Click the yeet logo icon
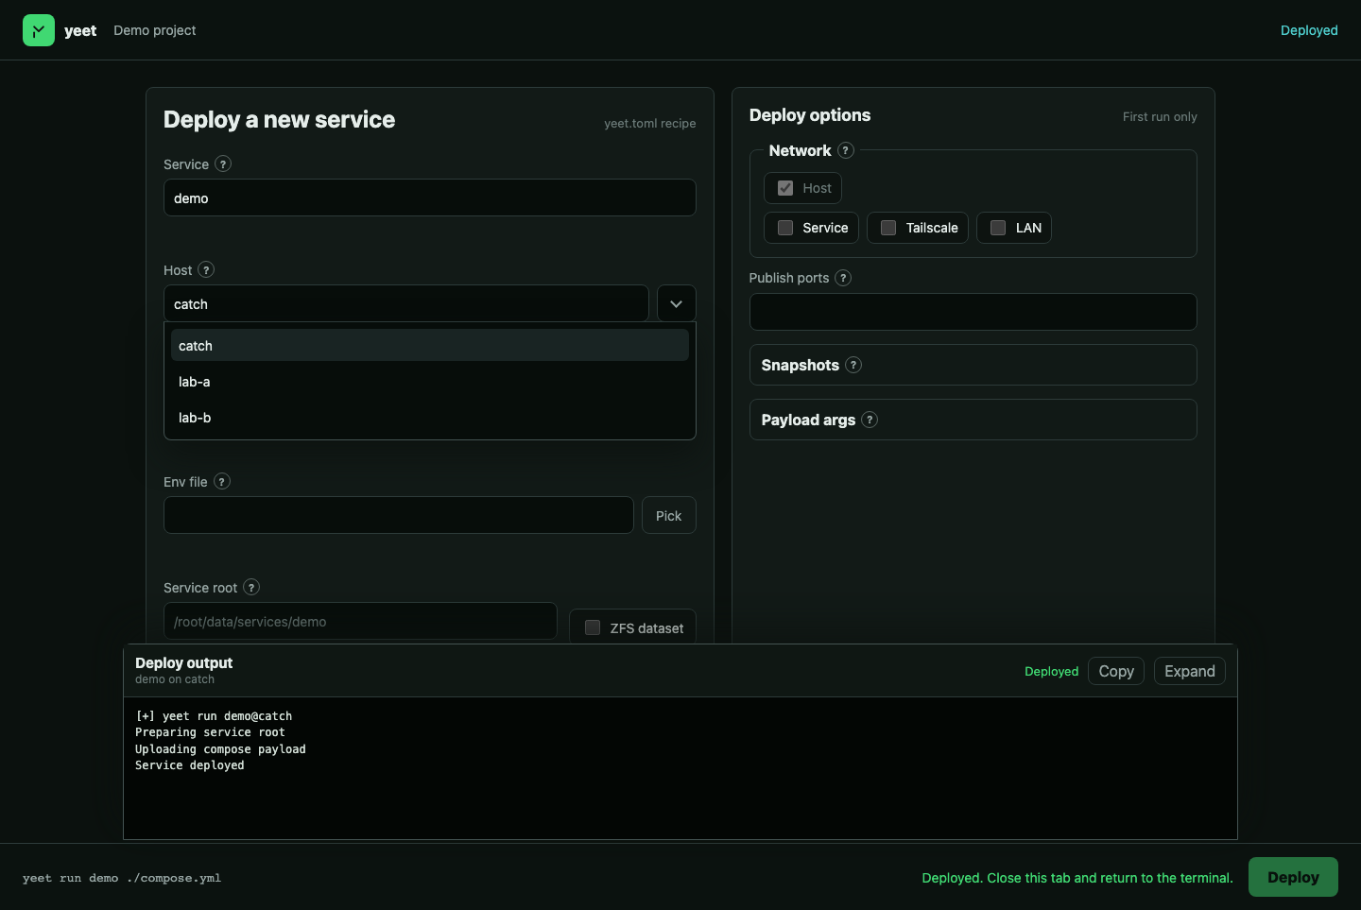This screenshot has height=910, width=1361. click(x=39, y=30)
